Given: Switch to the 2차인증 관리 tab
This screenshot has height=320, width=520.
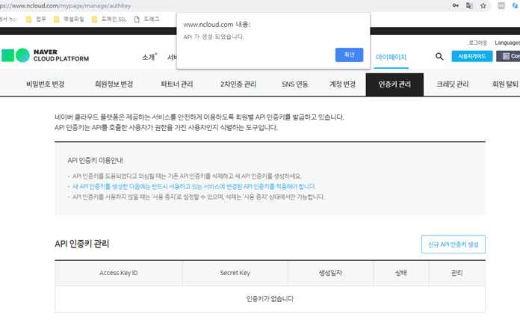Looking at the screenshot, I should 238,84.
